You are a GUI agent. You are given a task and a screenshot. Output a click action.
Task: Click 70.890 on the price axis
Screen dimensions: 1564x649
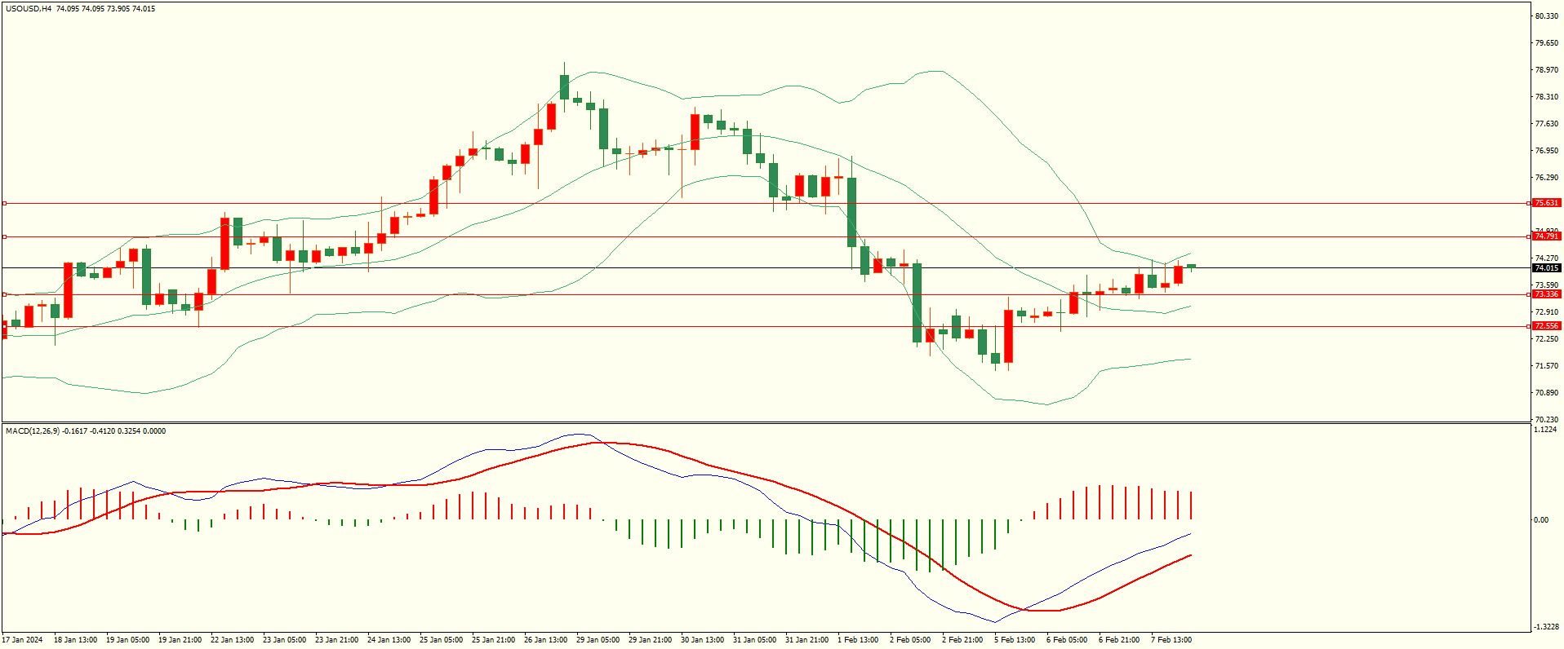point(1547,393)
